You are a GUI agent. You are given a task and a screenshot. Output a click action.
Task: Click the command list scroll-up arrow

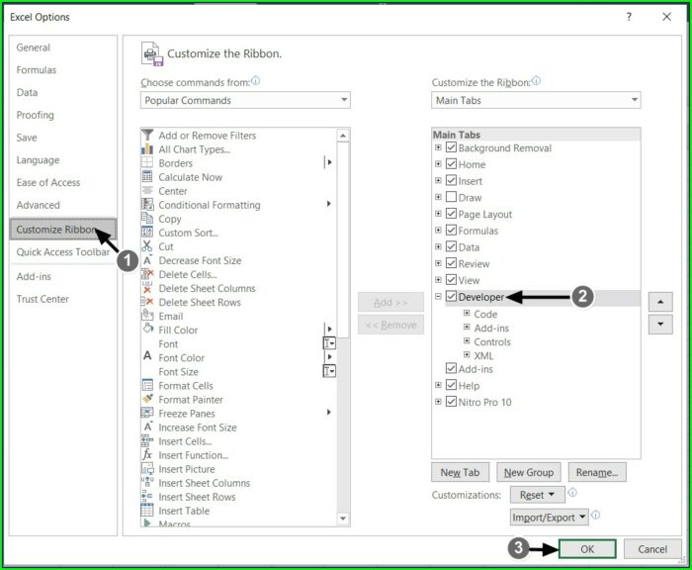(x=343, y=136)
